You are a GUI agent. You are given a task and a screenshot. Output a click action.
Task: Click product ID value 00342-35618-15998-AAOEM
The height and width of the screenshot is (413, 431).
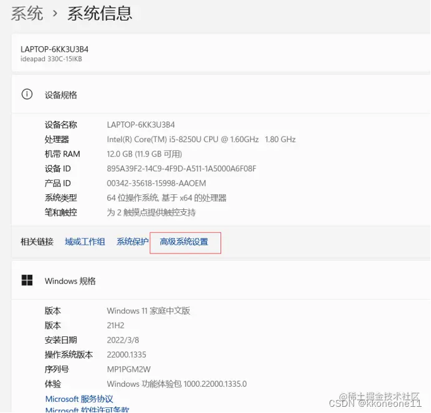click(156, 183)
